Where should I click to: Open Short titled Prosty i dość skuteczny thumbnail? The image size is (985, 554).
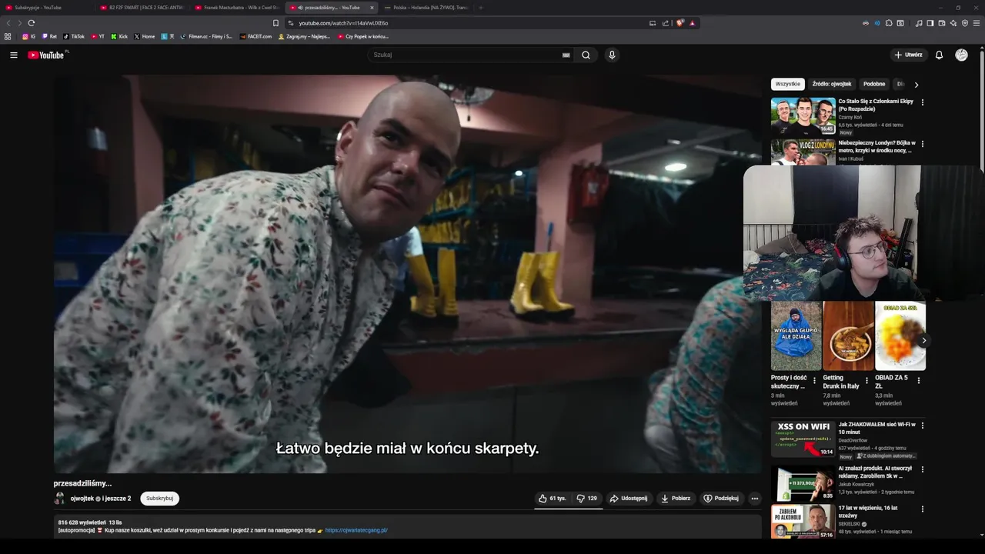click(x=796, y=335)
